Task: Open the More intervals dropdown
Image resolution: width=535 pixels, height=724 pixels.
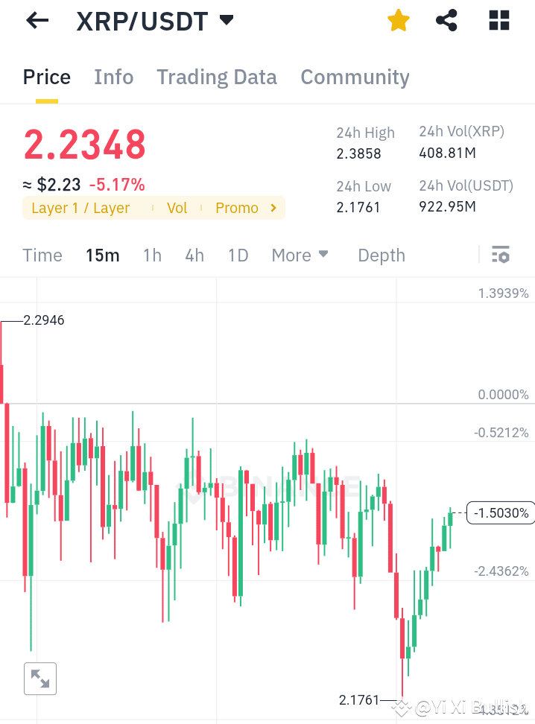Action: 300,255
